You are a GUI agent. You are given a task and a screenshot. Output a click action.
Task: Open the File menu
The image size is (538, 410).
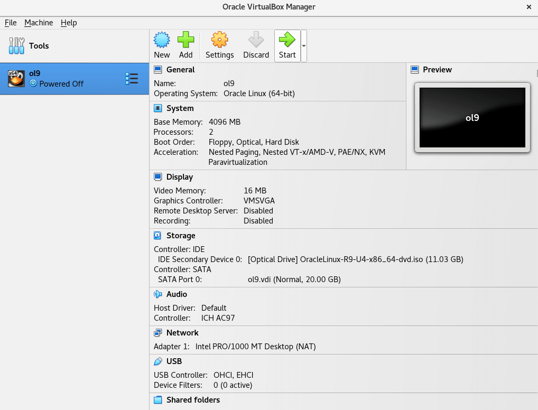[11, 23]
